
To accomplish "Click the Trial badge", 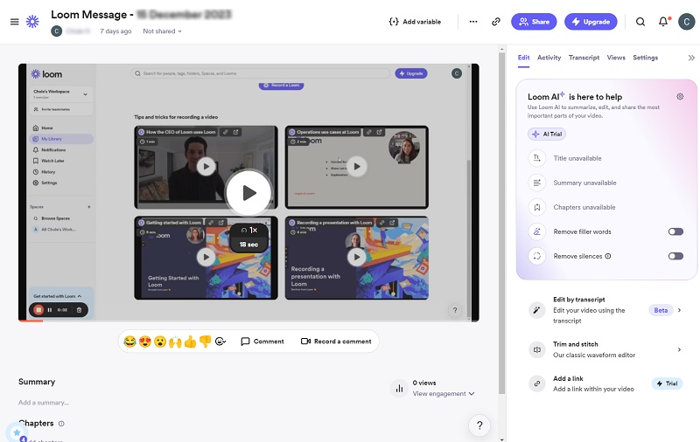I will coord(667,383).
